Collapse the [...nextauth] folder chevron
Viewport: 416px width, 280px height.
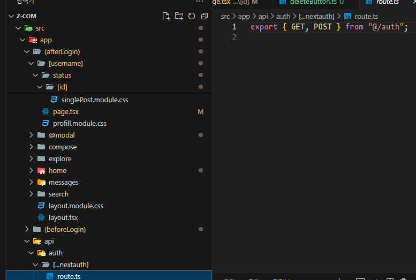[35, 264]
